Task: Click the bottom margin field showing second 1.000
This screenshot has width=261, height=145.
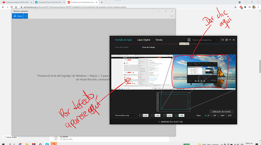Action: pyautogui.click(x=181, y=115)
